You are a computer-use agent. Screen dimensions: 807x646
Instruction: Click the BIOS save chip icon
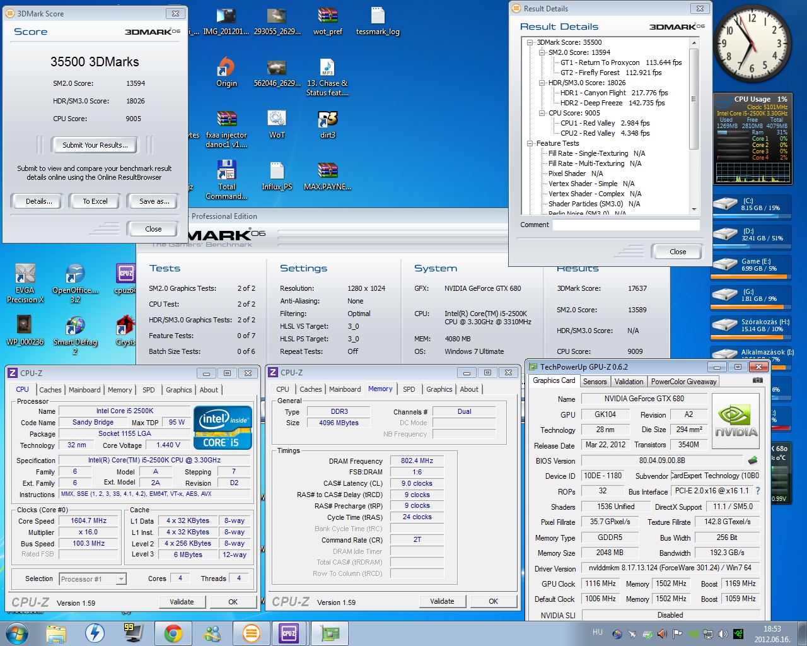753,461
